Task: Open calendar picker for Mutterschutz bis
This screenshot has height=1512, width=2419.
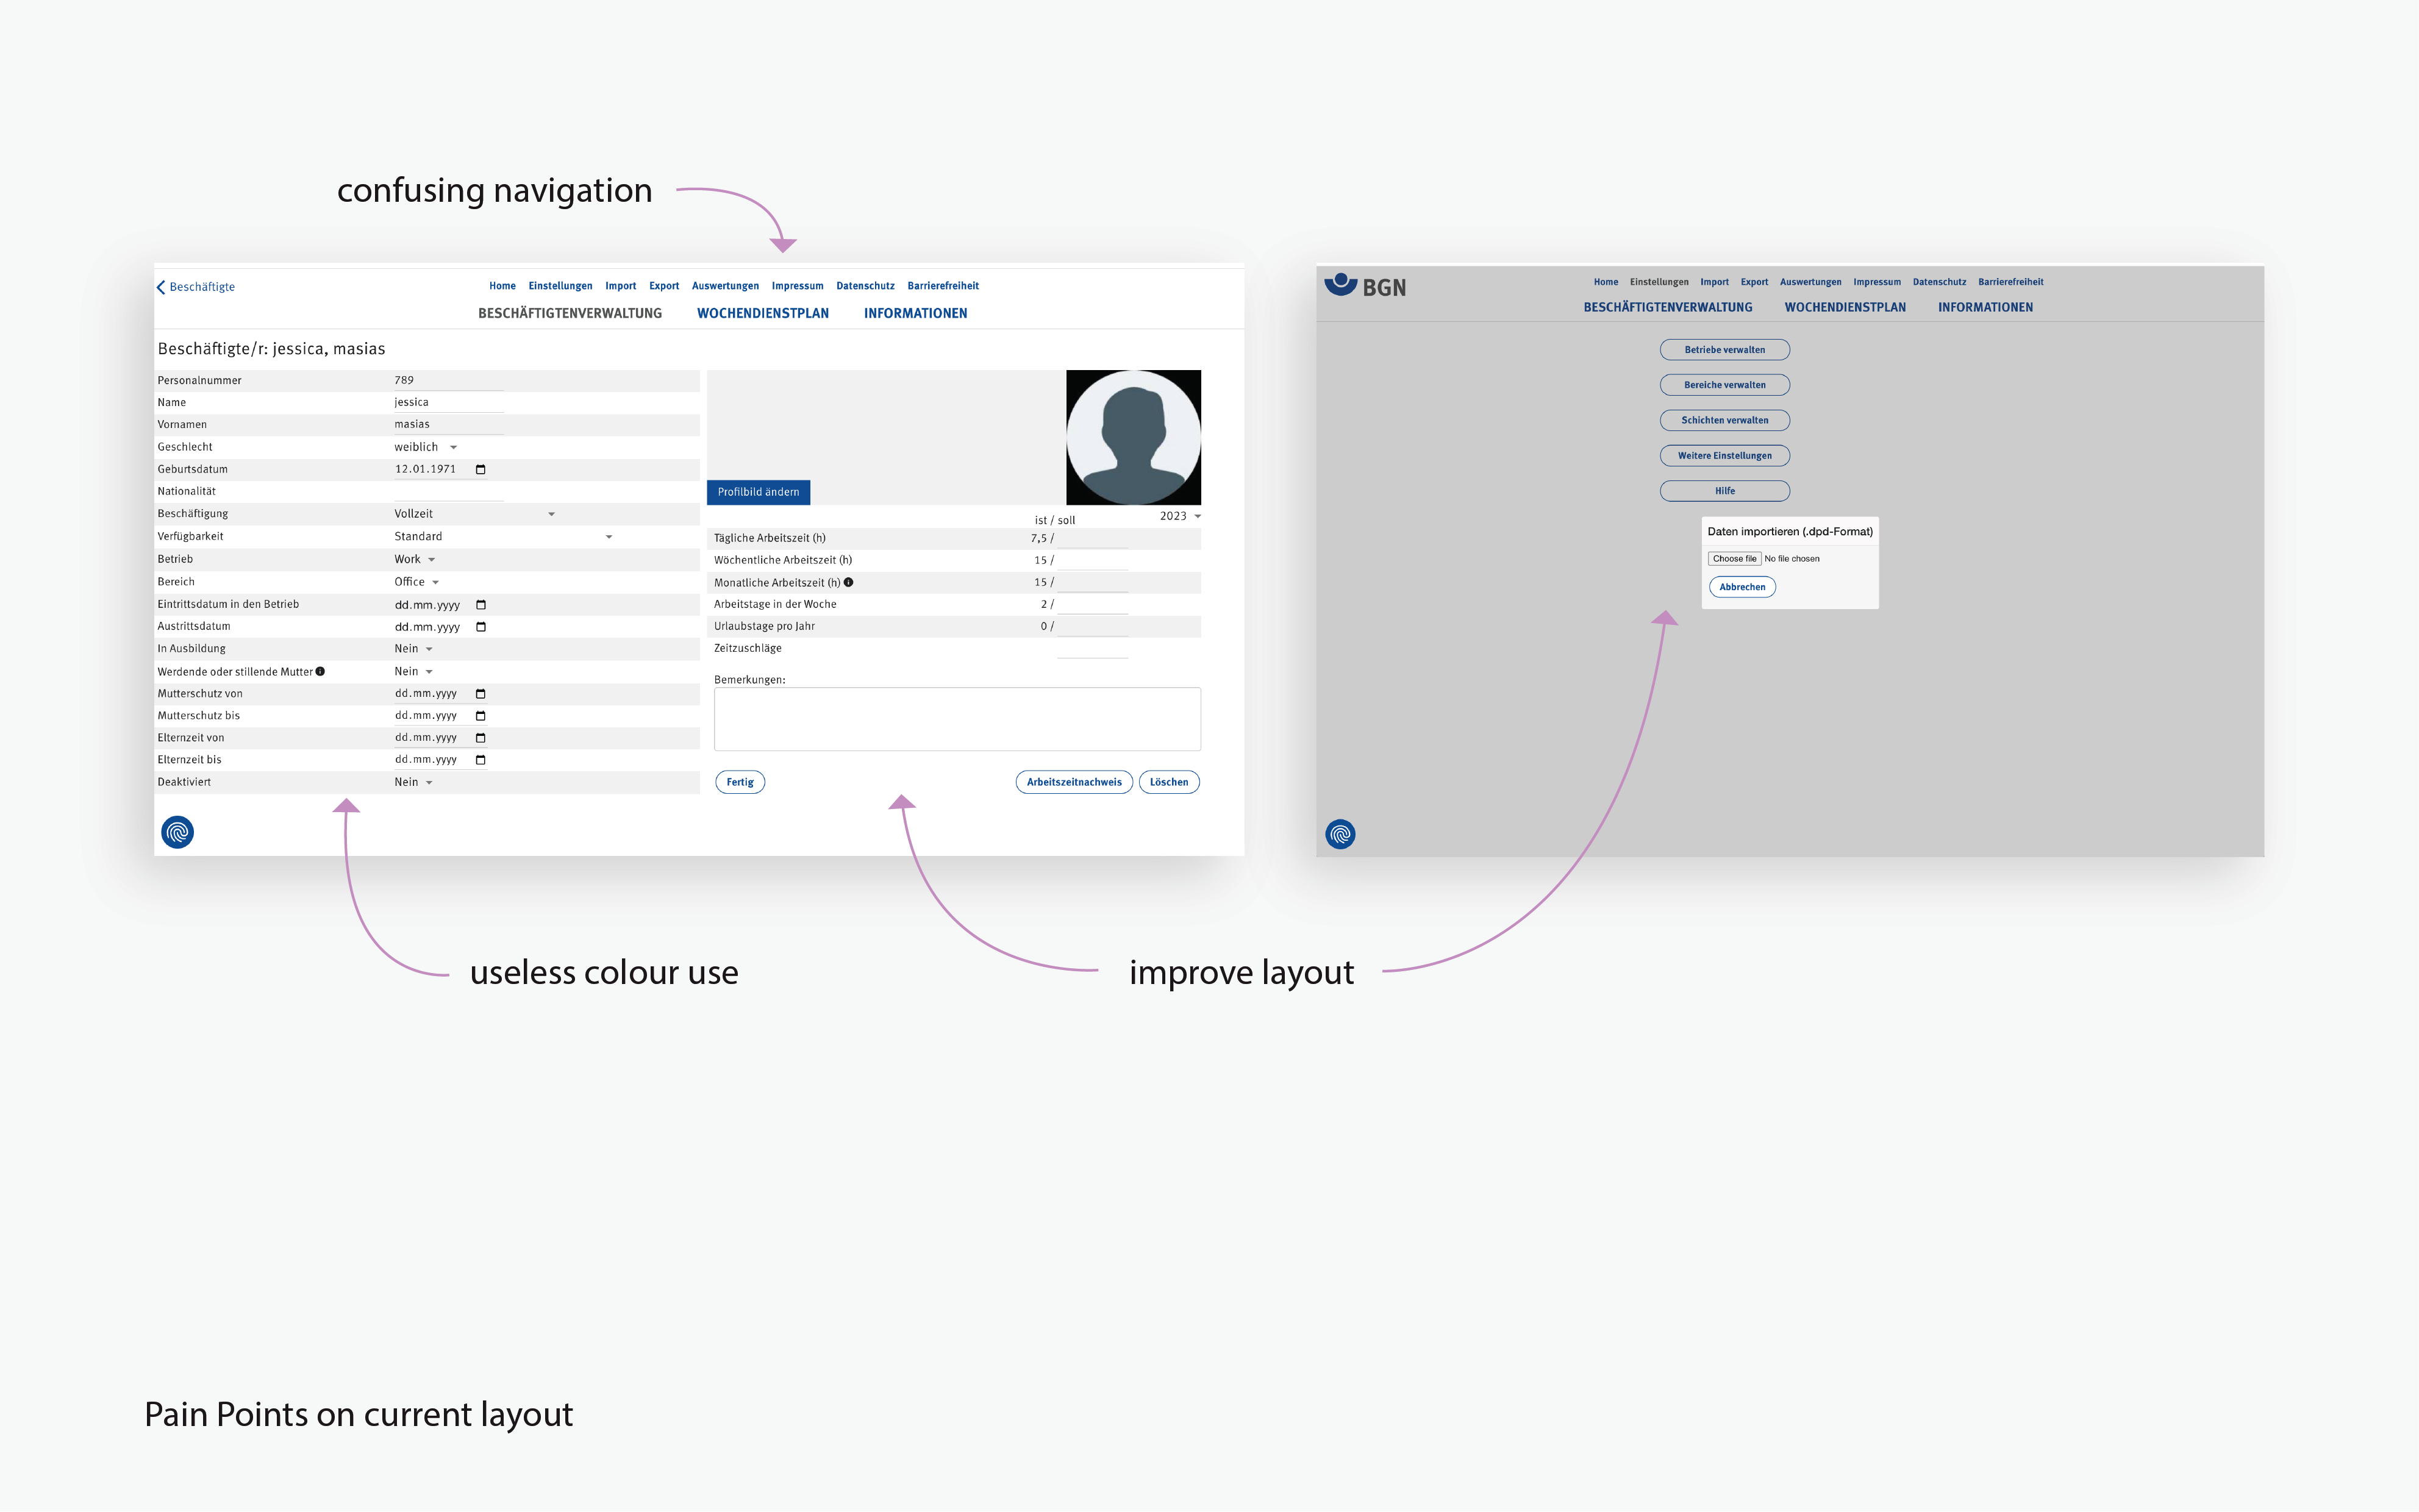Action: (x=480, y=716)
